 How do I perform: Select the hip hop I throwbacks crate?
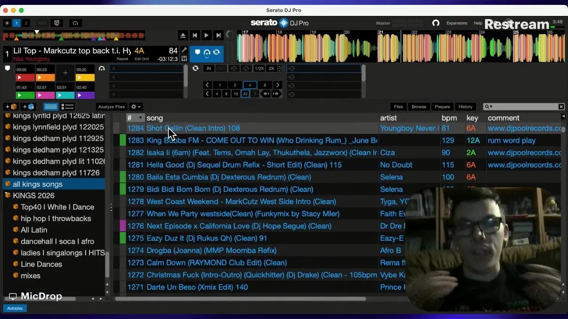click(56, 218)
